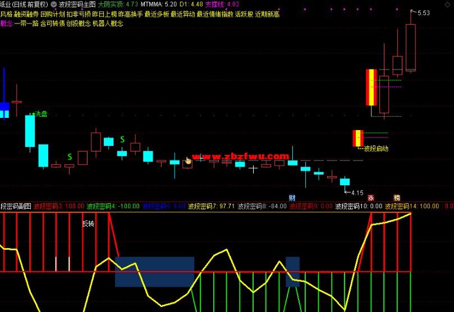This screenshot has width=454, height=312.
Task: Click the 波段密码9: 0.00 readout
Action: [311, 207]
